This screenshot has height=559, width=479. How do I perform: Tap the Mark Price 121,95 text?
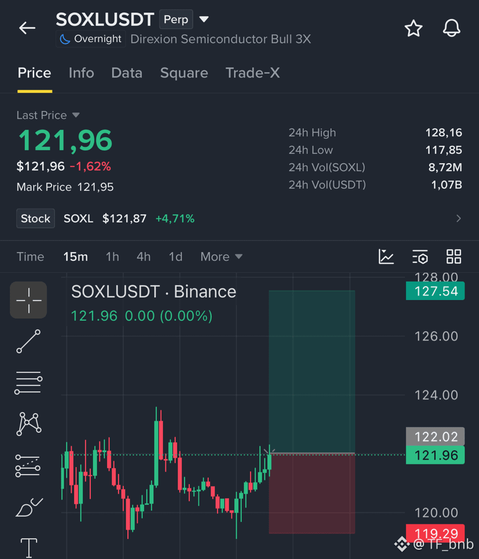(65, 187)
